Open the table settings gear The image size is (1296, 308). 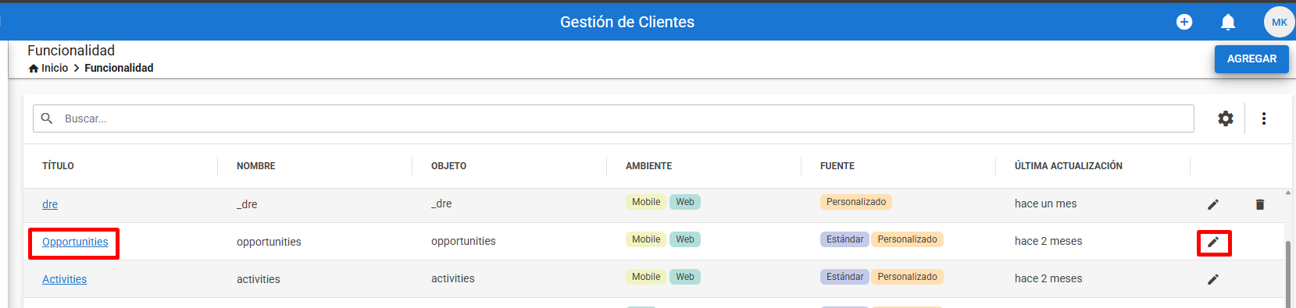(x=1226, y=119)
